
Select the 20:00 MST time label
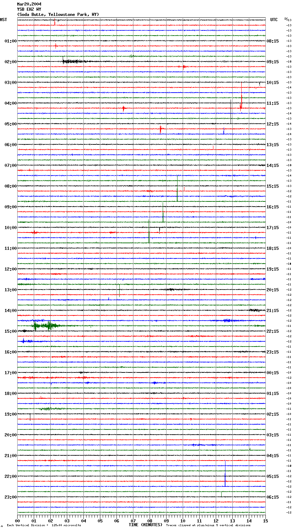(x=10, y=435)
